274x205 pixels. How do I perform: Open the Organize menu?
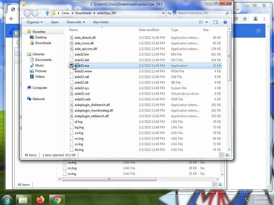coord(35,22)
